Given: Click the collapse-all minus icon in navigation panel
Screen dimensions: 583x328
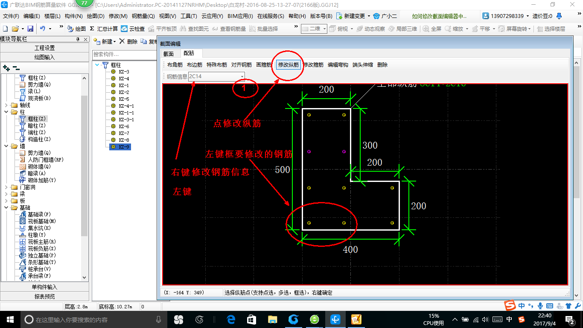Looking at the screenshot, I should pos(16,67).
